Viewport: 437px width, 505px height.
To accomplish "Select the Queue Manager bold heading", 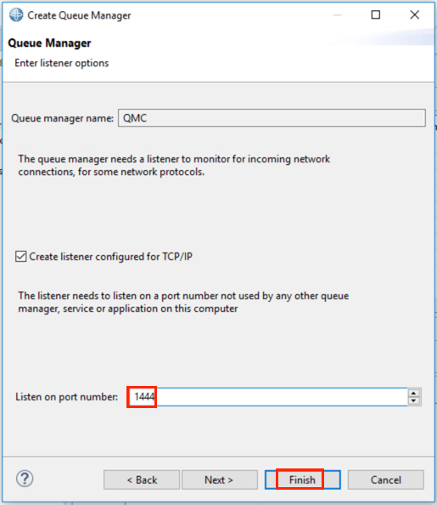I will 49,43.
